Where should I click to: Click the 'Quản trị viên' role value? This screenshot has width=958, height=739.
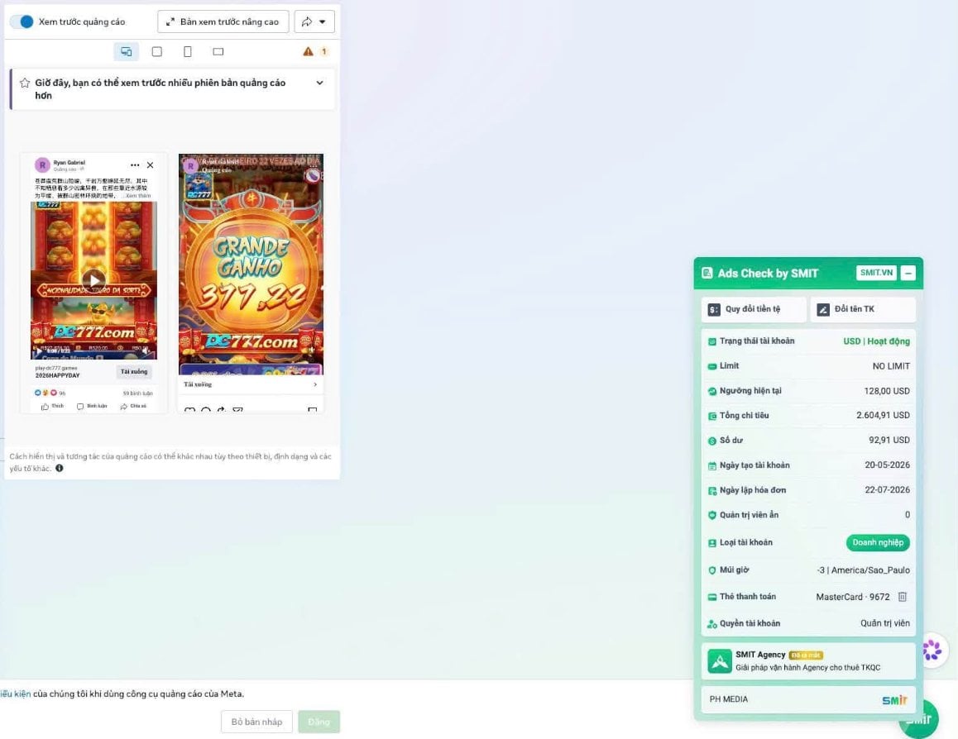(x=884, y=623)
